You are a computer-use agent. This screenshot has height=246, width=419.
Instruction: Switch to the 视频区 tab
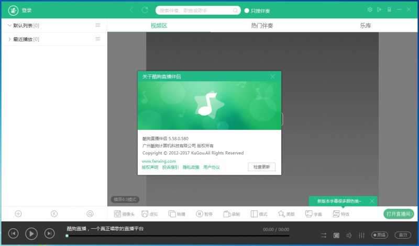coord(159,26)
